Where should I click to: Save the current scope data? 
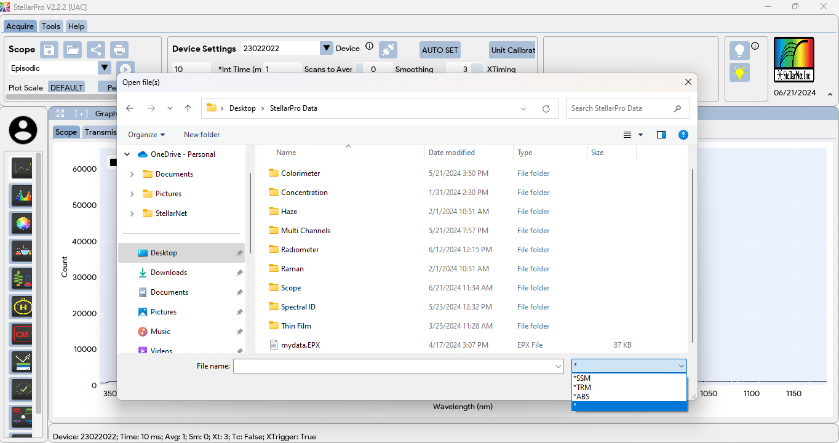click(x=49, y=49)
